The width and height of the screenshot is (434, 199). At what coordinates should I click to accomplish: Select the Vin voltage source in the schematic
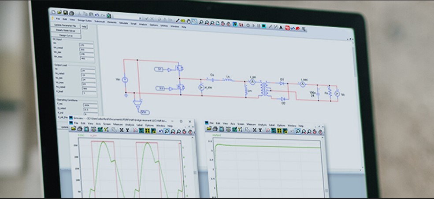click(125, 80)
